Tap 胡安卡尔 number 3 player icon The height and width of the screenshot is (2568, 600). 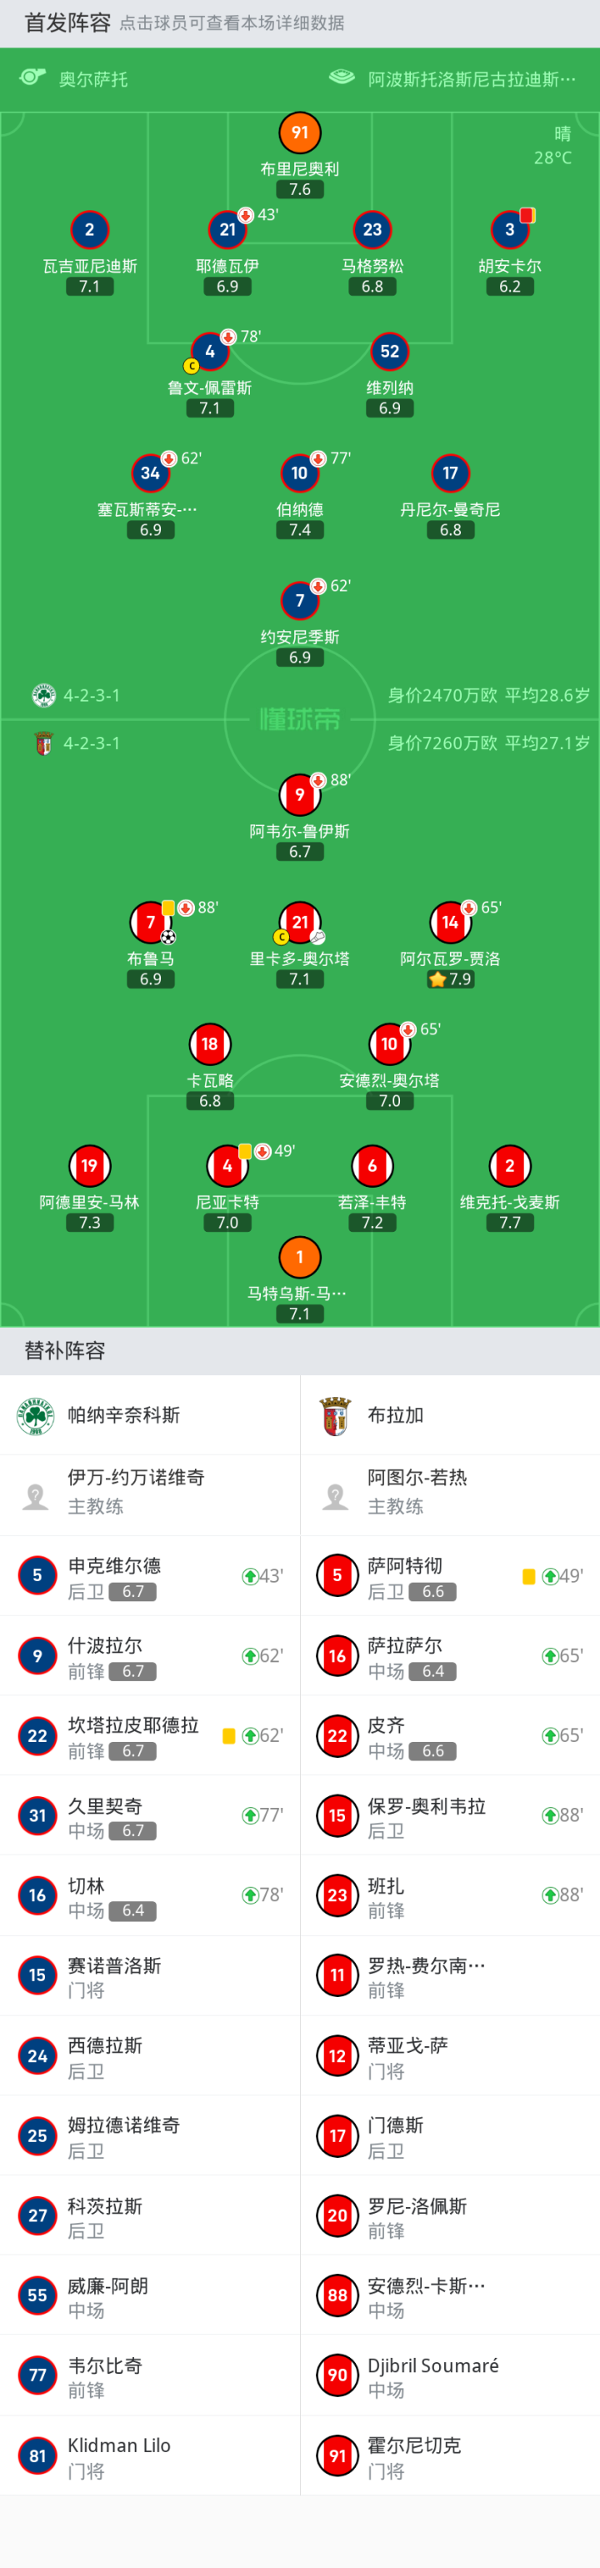pos(509,230)
